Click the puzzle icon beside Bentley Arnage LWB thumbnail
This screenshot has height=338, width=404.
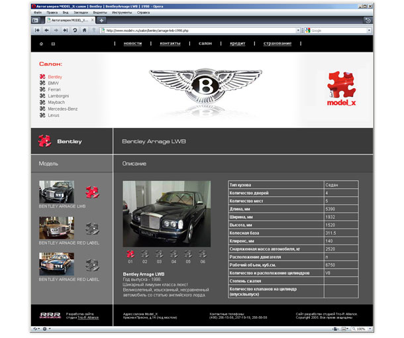pyautogui.click(x=92, y=192)
